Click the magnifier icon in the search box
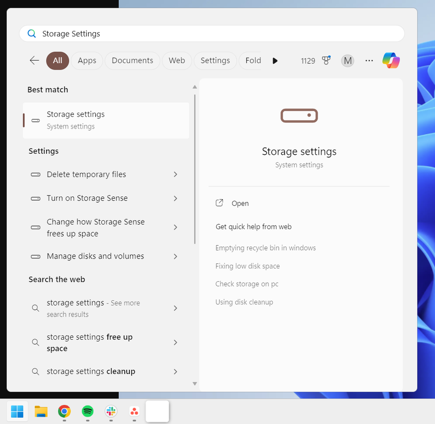The image size is (435, 424). point(32,33)
